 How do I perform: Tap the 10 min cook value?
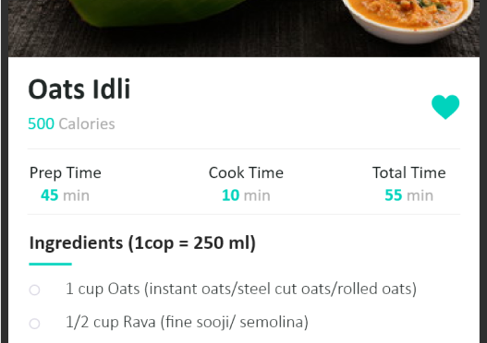point(246,195)
